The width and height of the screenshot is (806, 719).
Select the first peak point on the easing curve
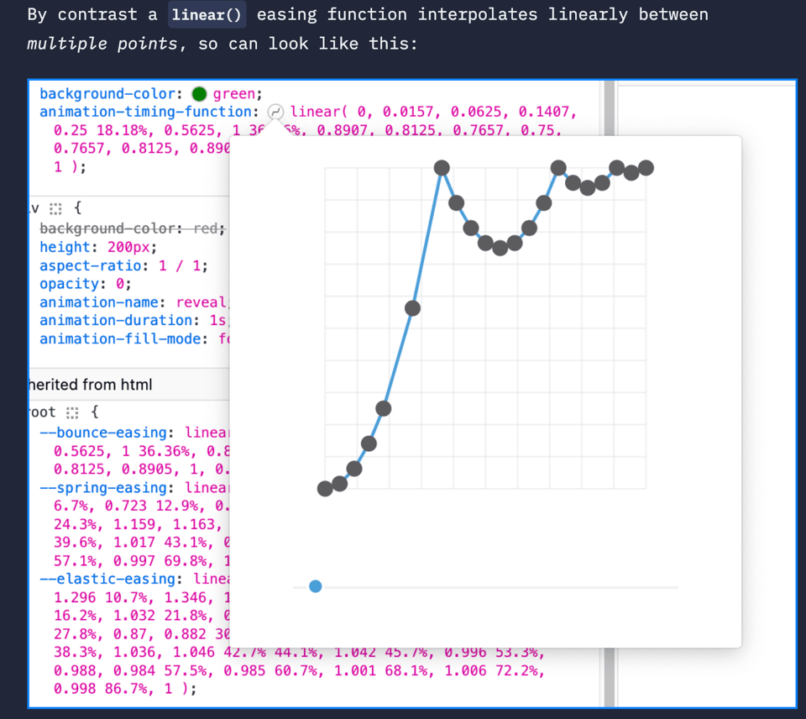tap(442, 168)
